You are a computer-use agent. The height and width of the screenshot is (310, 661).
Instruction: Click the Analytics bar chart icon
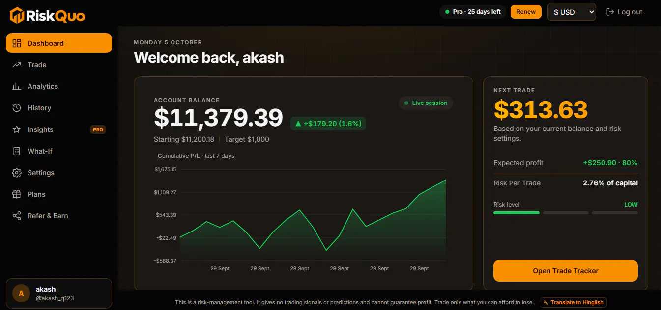(17, 86)
